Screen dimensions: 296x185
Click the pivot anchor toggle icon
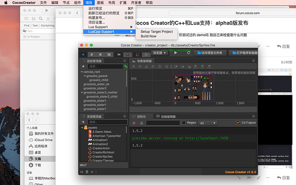(x=119, y=55)
